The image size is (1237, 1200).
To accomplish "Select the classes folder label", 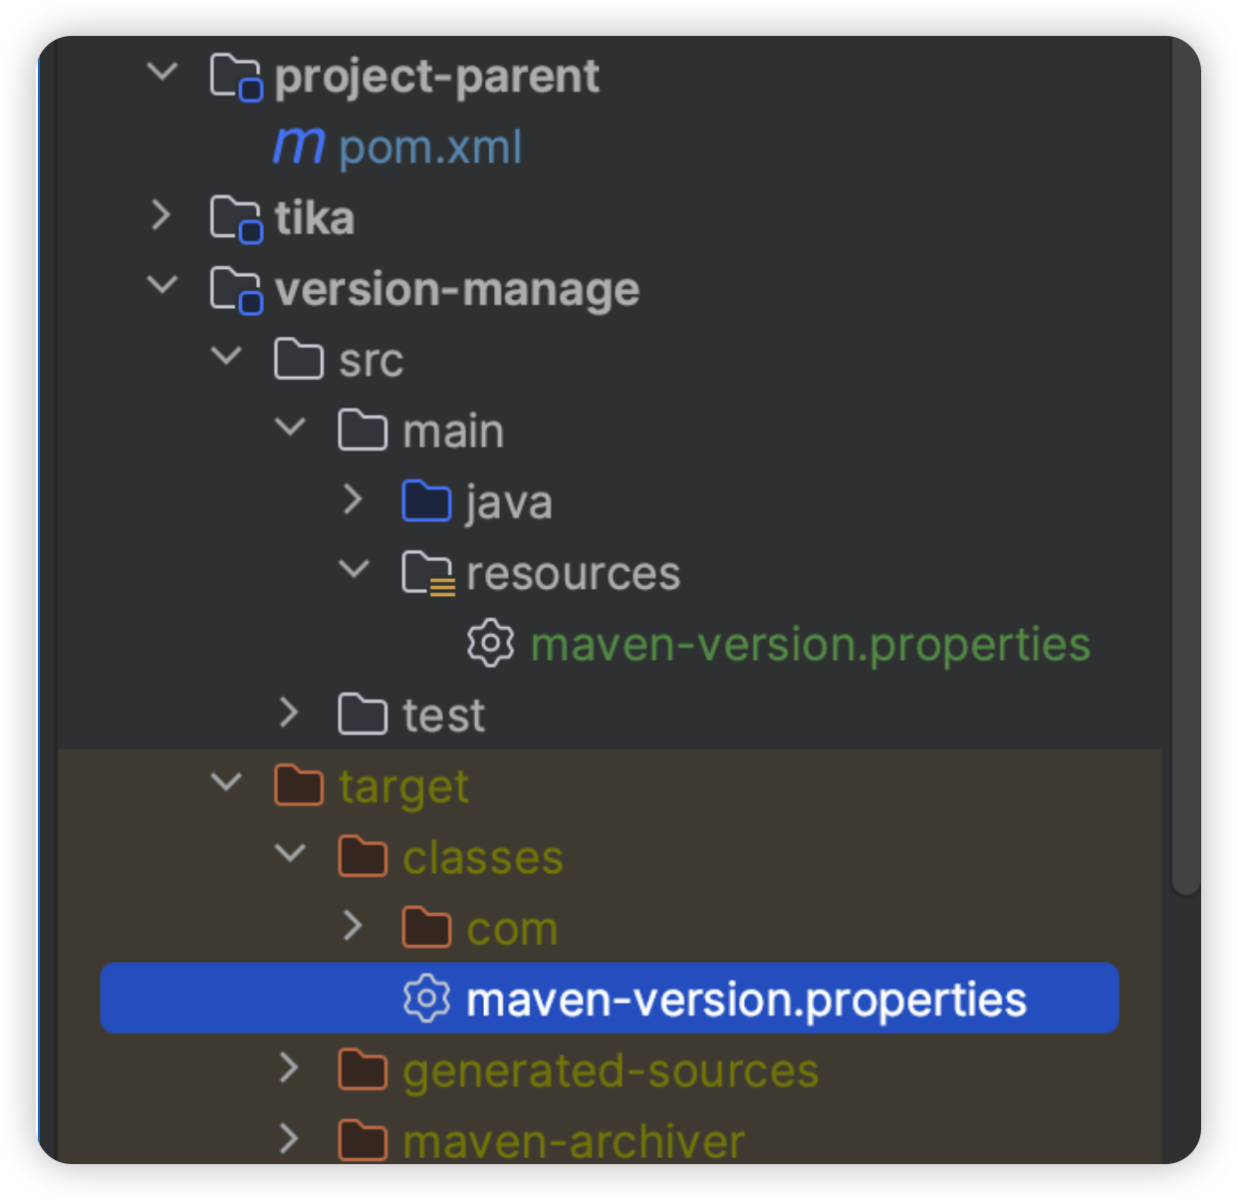I will point(483,857).
